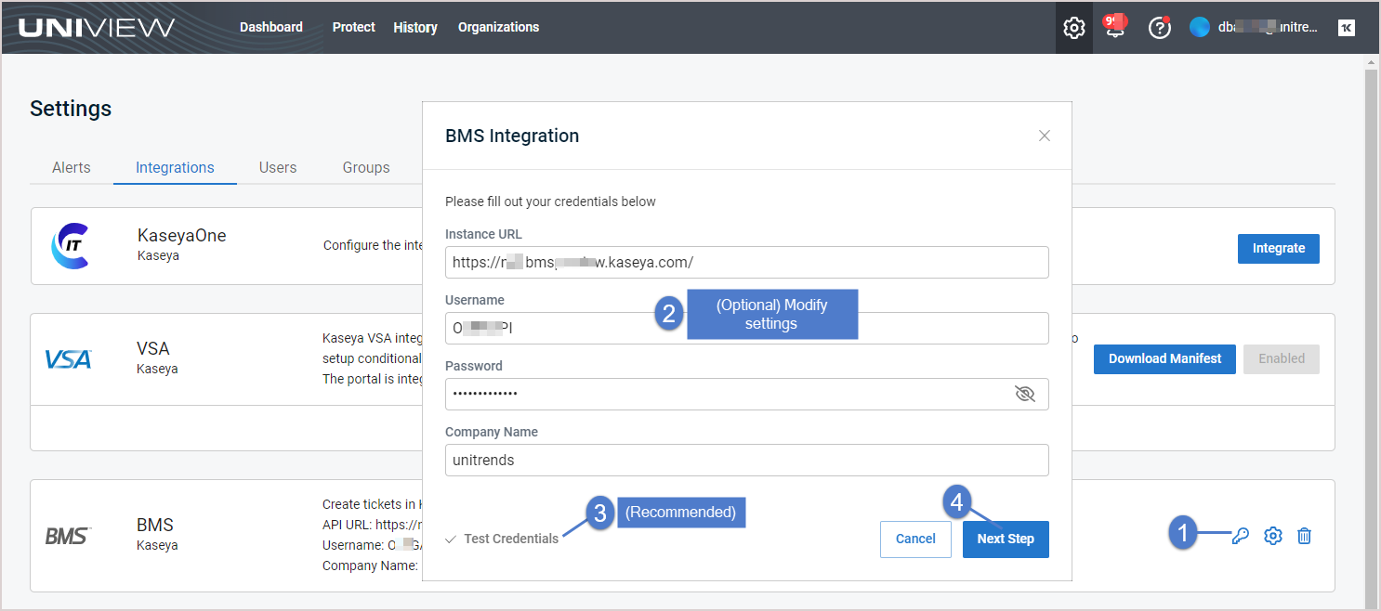Screen dimensions: 1381x611
Task: Click the user account avatar
Action: click(1199, 28)
